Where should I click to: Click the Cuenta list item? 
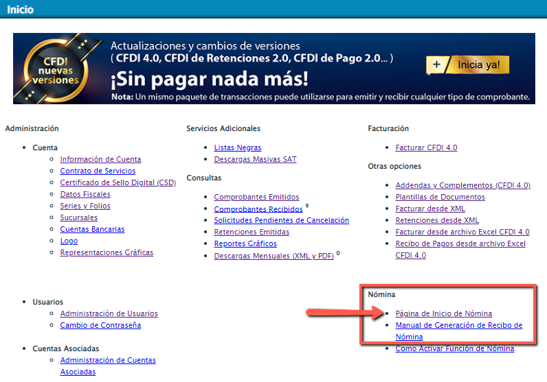[x=45, y=147]
